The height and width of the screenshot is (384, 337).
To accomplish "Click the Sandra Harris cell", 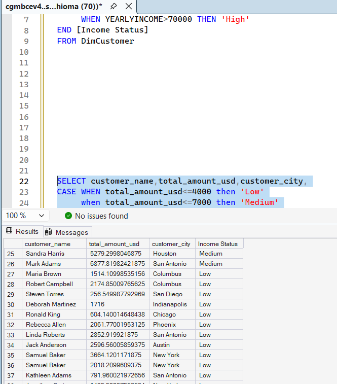I will click(x=54, y=254).
